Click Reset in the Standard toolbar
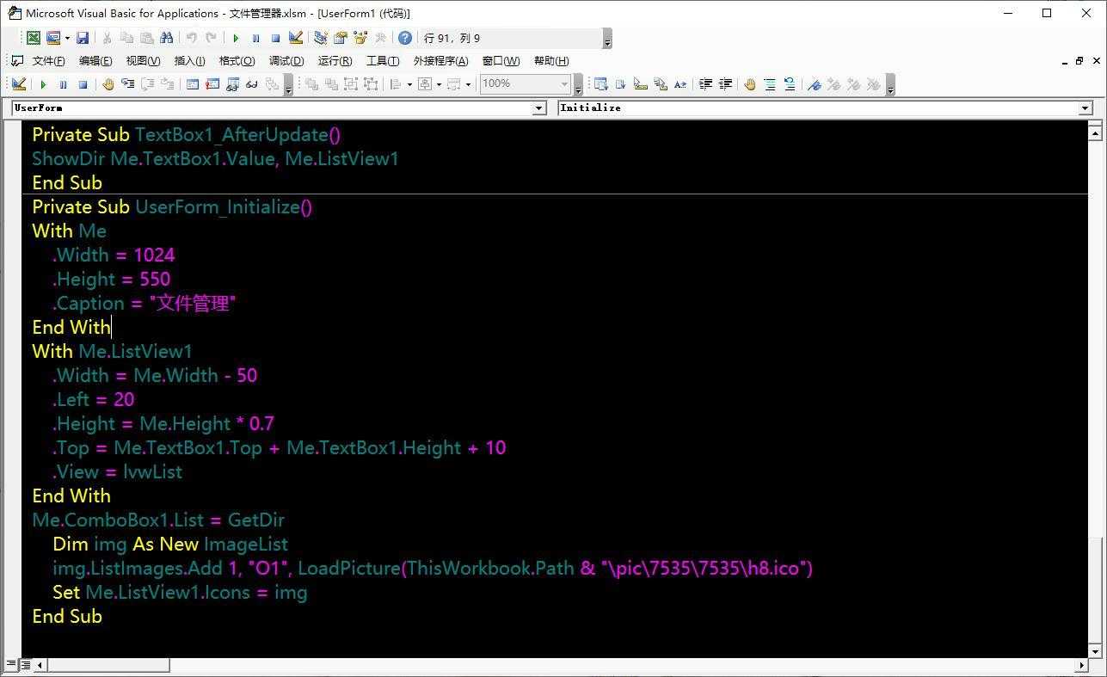1107x677 pixels. (275, 38)
